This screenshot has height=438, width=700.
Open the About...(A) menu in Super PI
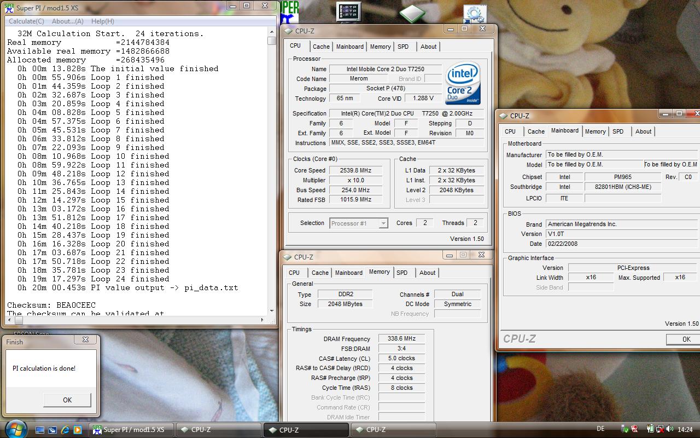(x=68, y=21)
